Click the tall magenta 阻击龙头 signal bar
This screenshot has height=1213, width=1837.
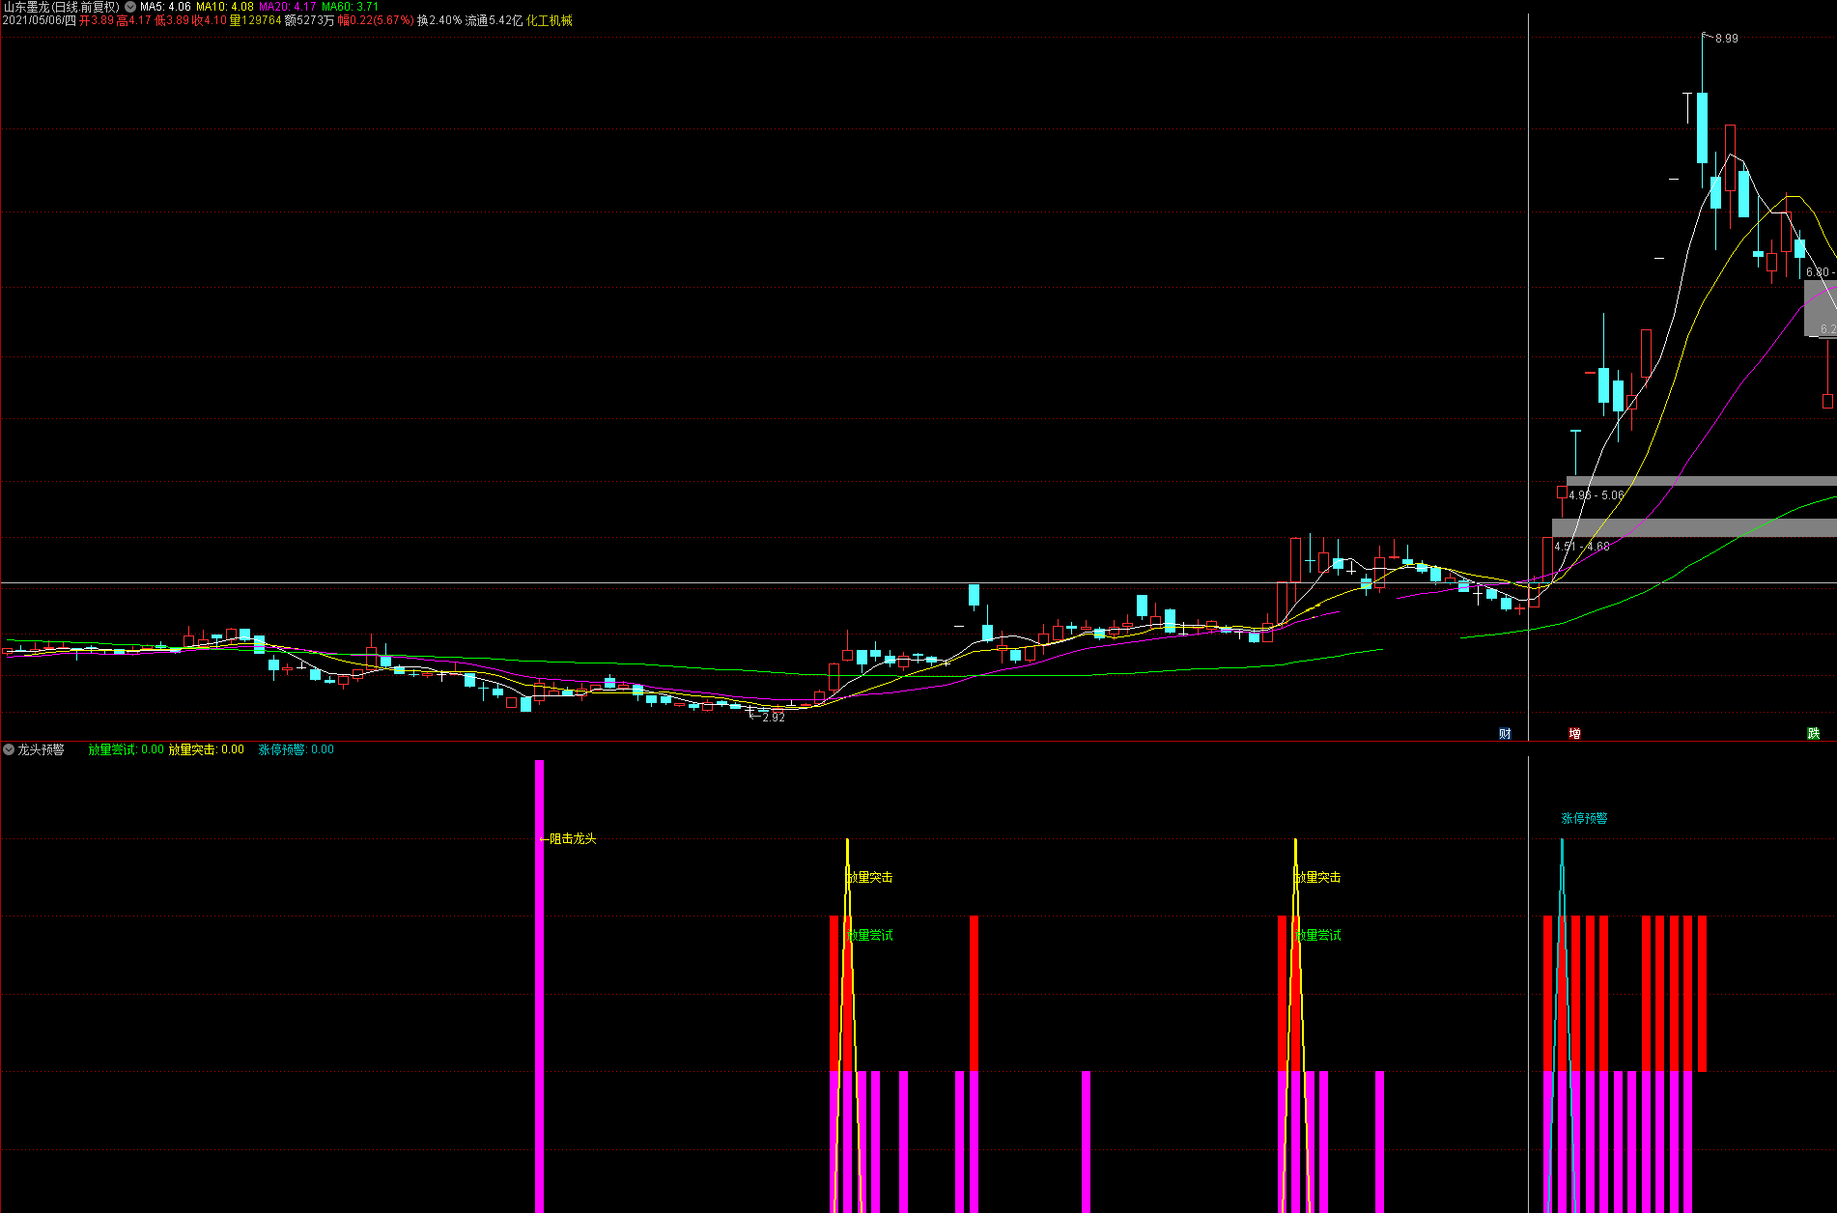point(539,986)
